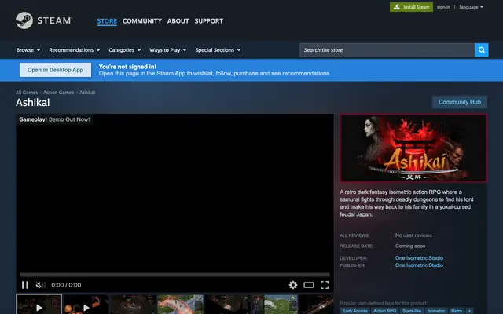
Task: Unmute the video volume icon
Action: (40, 285)
